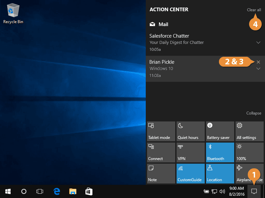Screen dimensions: 265x198
Task: Click Clear all notifications
Action: pos(254,10)
